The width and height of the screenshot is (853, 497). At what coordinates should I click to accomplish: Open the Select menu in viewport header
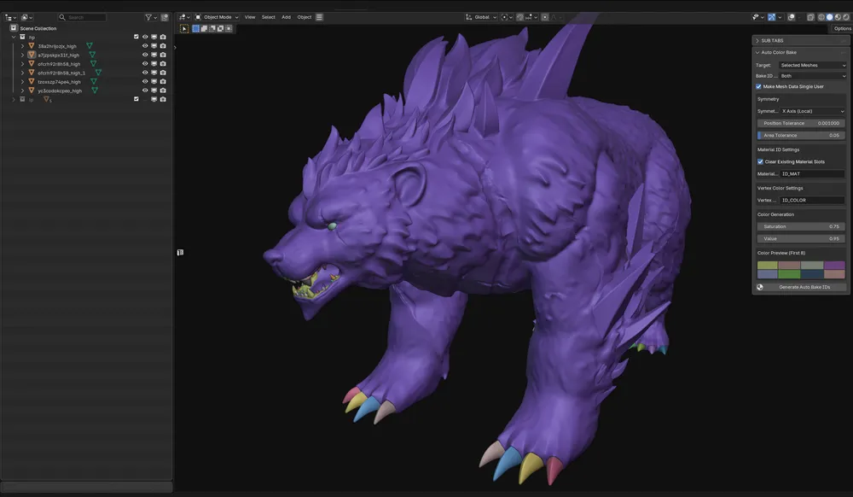tap(268, 17)
